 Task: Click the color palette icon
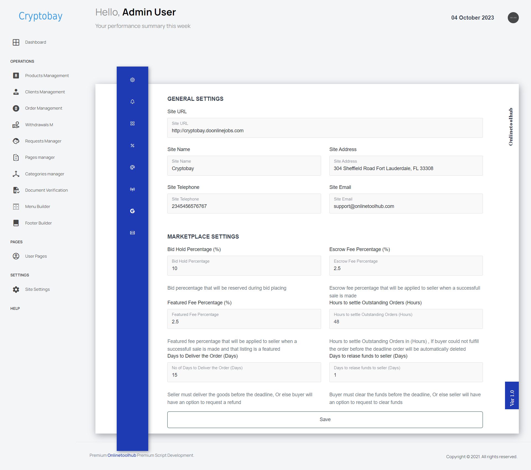pos(132,167)
